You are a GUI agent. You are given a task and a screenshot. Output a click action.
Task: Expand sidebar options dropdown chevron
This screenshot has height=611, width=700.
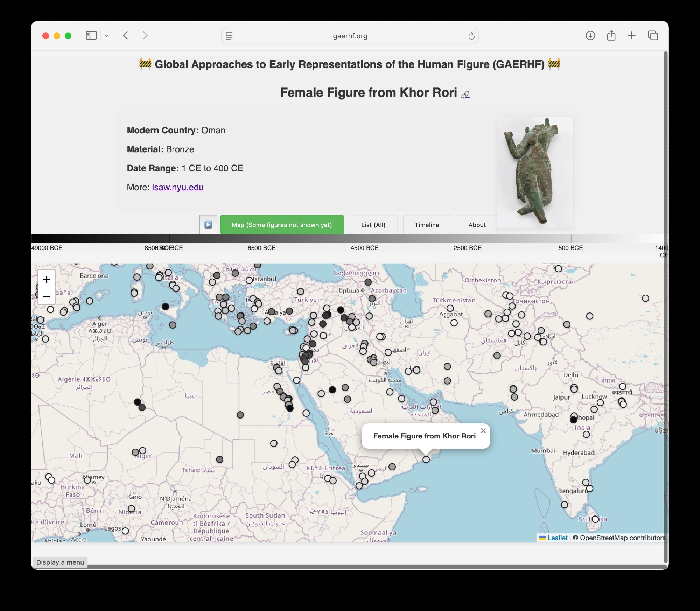[x=107, y=35]
